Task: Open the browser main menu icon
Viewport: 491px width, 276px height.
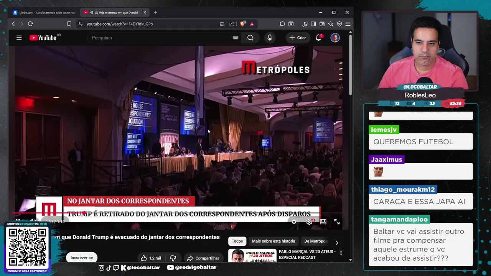Action: 348,24
